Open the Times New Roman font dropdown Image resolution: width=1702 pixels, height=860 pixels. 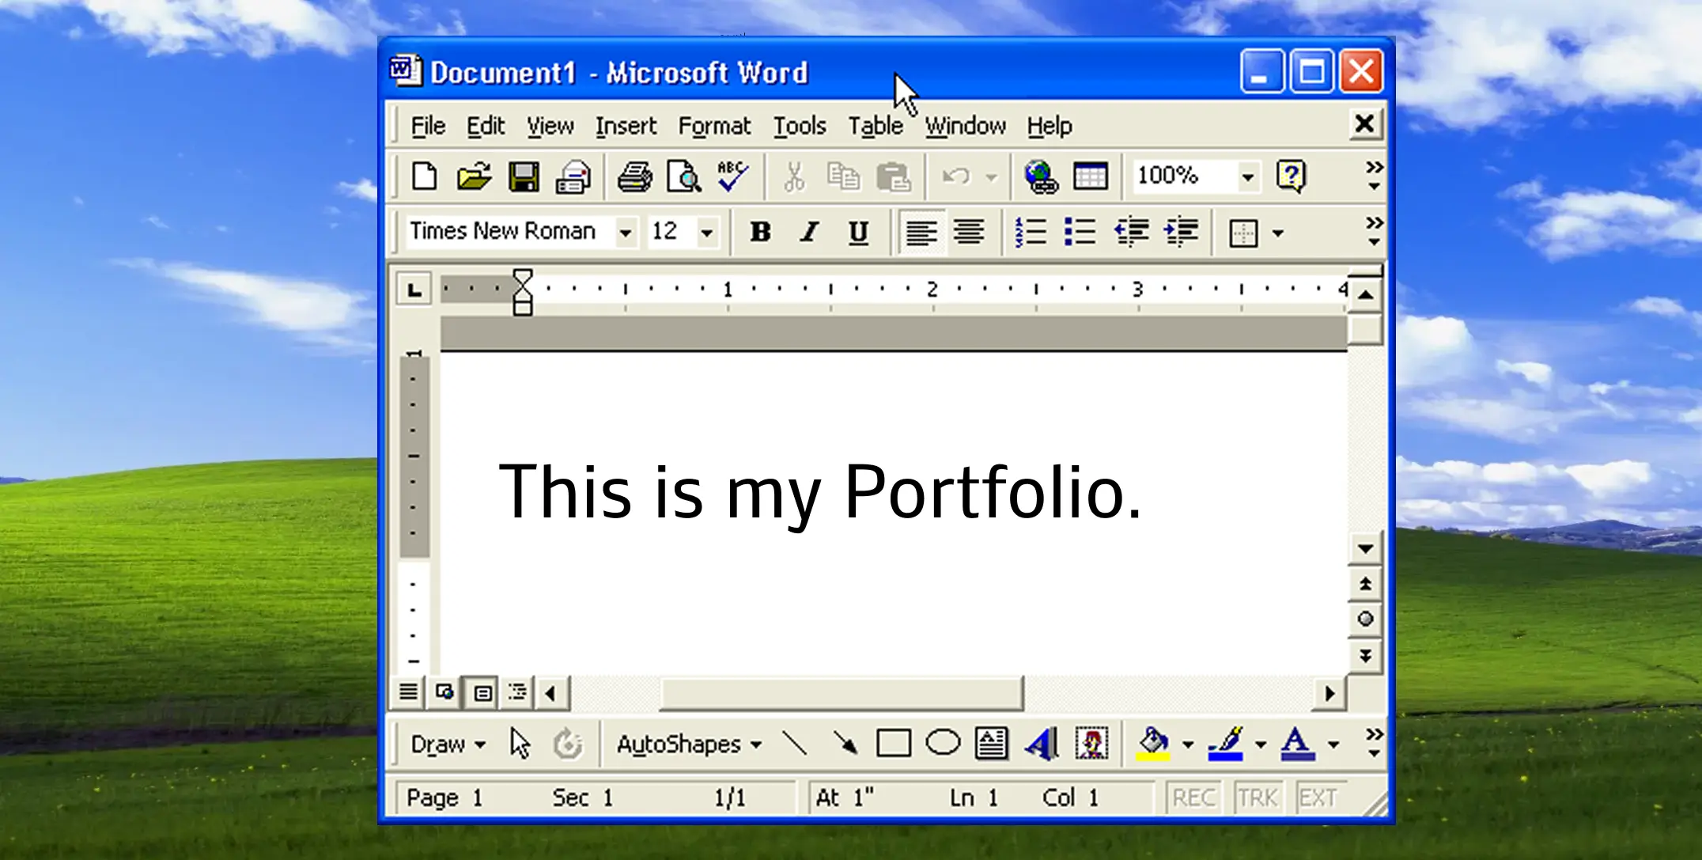point(626,233)
